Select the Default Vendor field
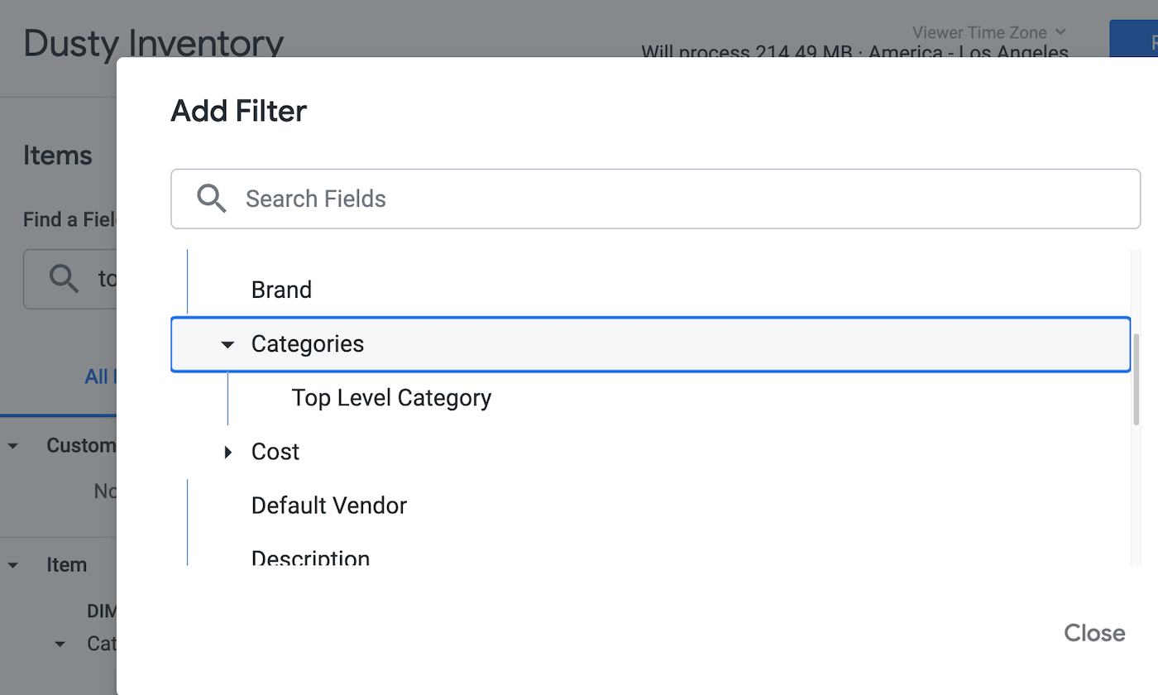Viewport: 1158px width, 695px height. (x=328, y=505)
